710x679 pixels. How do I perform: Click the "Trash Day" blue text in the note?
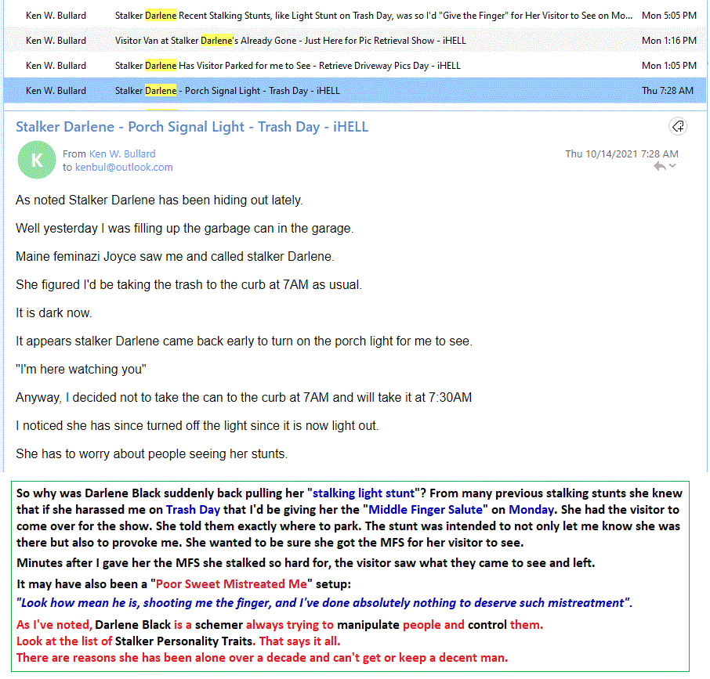pos(193,509)
